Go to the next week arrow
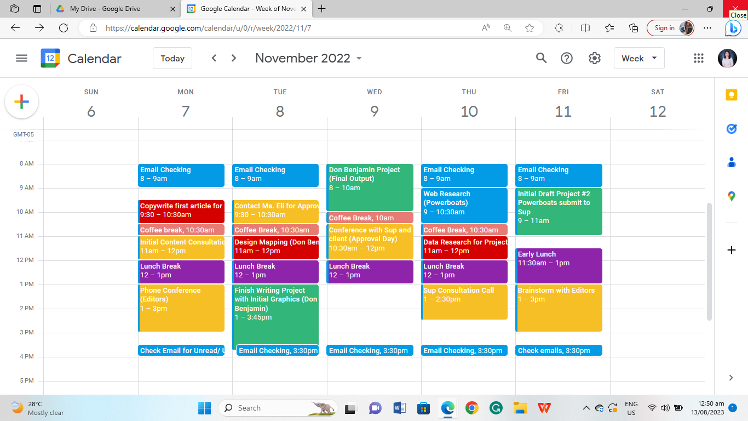748x421 pixels. pos(234,58)
